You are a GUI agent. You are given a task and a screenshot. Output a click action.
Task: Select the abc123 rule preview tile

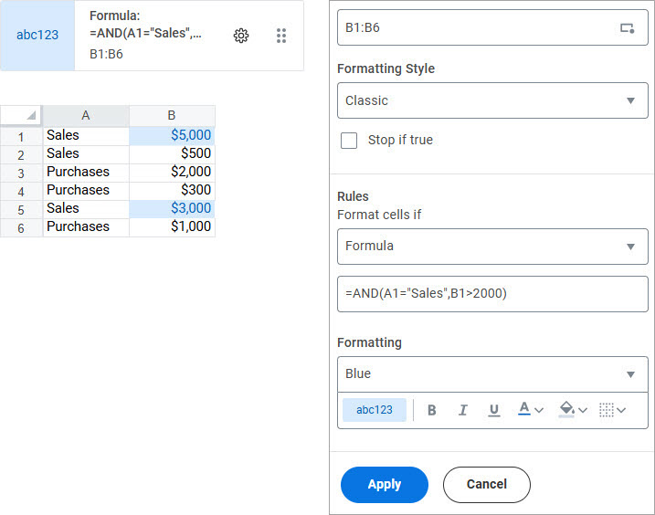pos(37,35)
